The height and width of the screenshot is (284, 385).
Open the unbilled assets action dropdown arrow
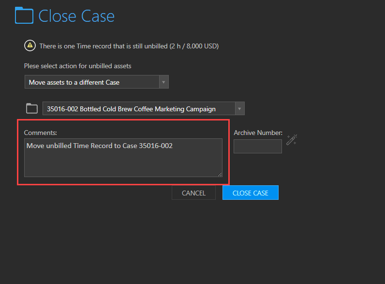tap(163, 82)
